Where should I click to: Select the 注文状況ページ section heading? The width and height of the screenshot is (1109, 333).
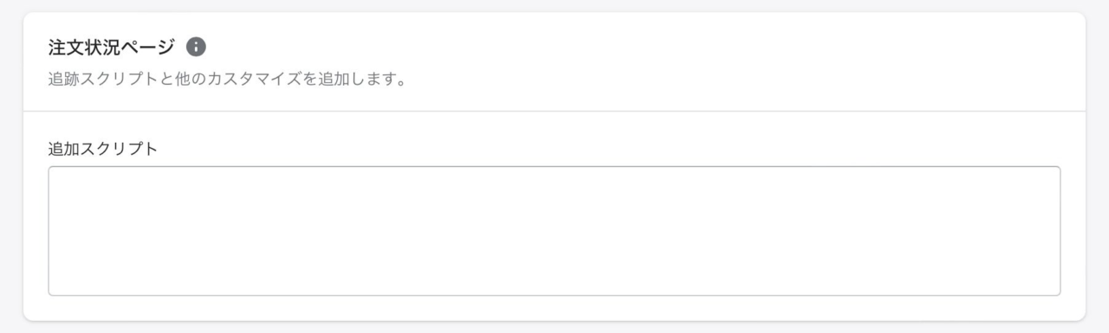[112, 47]
